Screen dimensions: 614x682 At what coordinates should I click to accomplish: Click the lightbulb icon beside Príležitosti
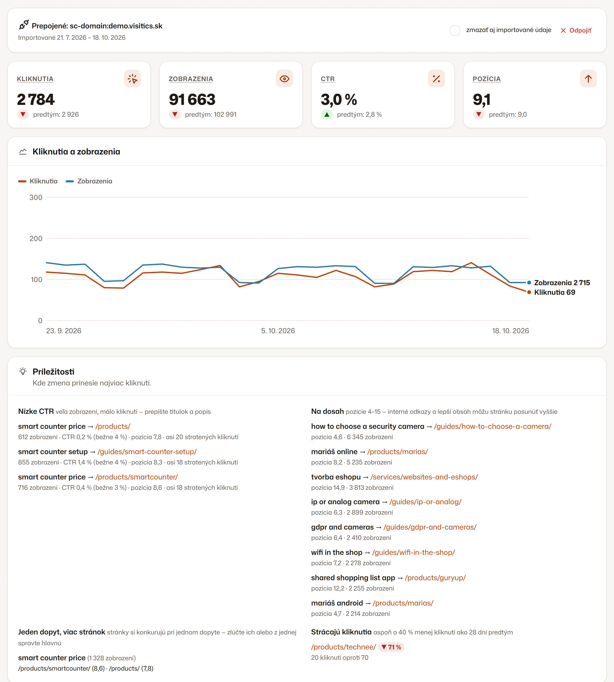coord(23,371)
